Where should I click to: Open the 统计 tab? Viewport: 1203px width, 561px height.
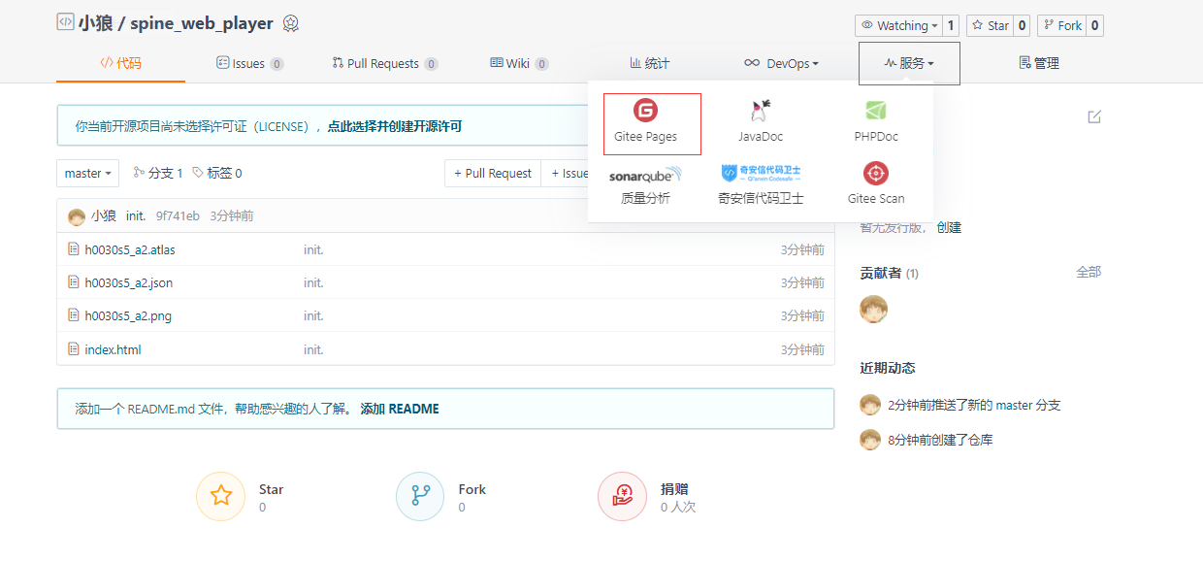click(x=649, y=63)
